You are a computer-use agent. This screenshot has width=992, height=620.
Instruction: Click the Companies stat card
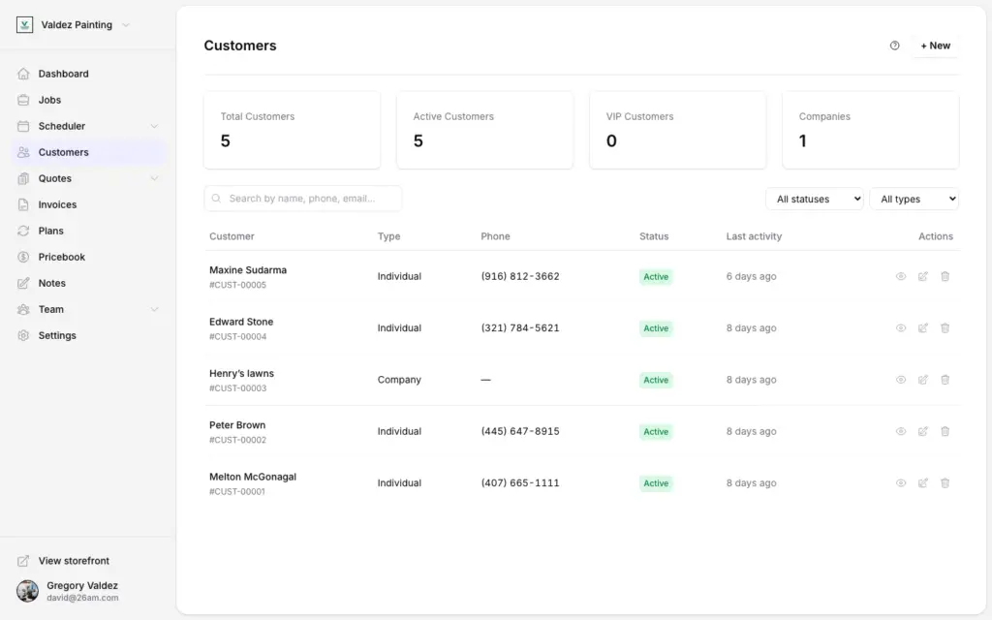[871, 131]
